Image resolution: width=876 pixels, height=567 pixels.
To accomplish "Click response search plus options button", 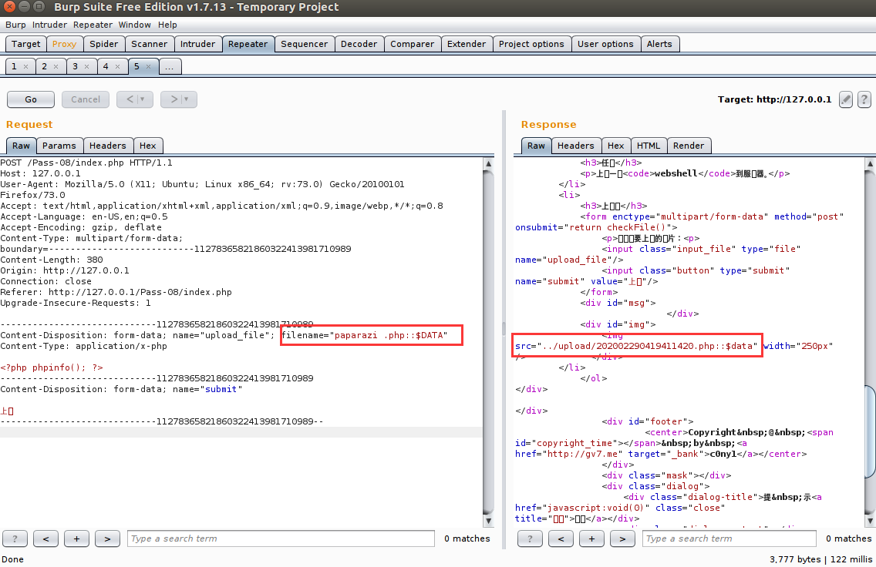I will click(591, 538).
